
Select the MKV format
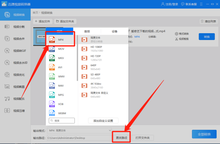point(61,58)
